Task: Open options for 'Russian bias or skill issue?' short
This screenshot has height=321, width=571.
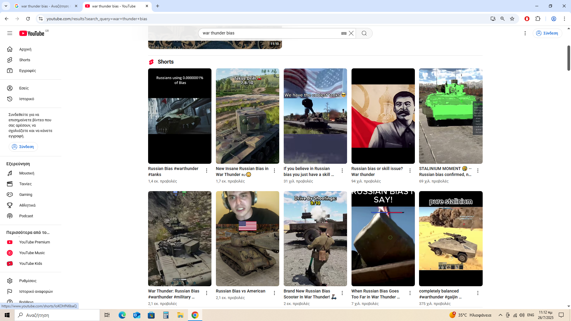Action: coord(410,171)
